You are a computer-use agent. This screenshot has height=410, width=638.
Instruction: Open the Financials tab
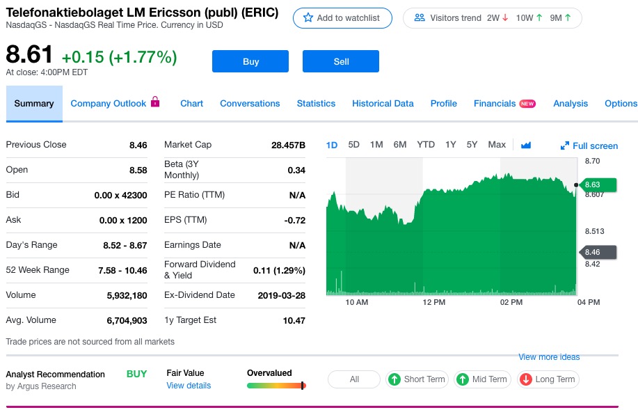pos(495,104)
